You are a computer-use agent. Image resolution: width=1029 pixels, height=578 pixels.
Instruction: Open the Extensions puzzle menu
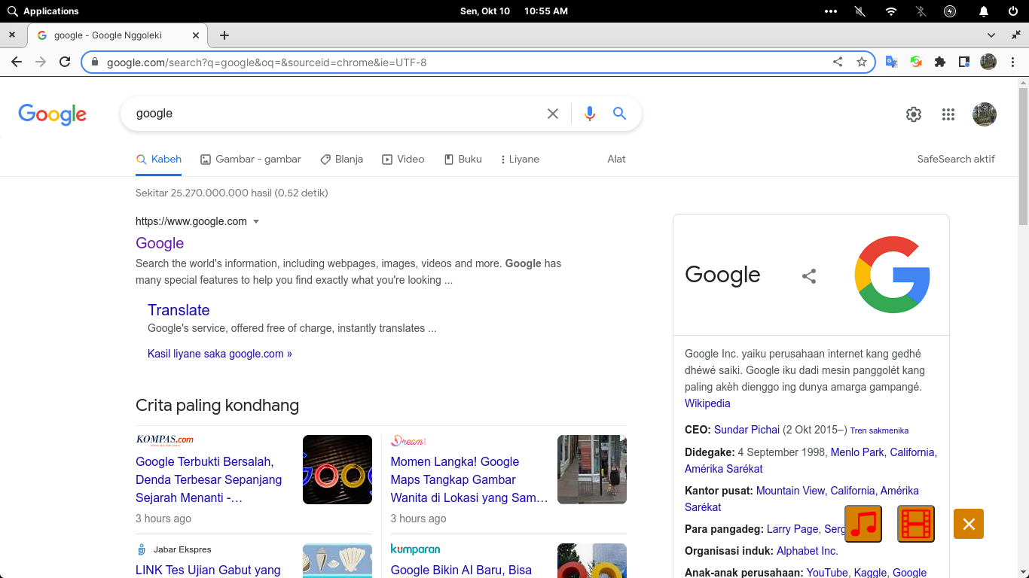[940, 62]
